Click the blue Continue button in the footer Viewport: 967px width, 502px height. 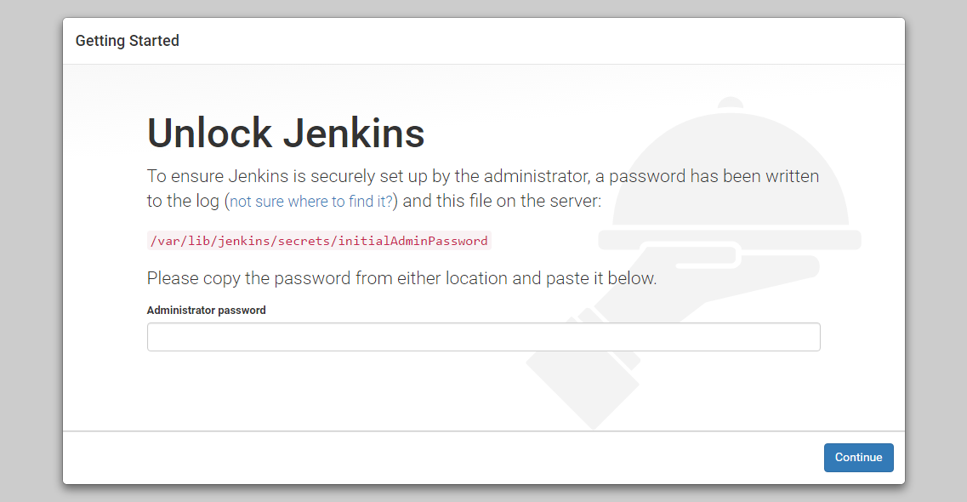pyautogui.click(x=858, y=457)
